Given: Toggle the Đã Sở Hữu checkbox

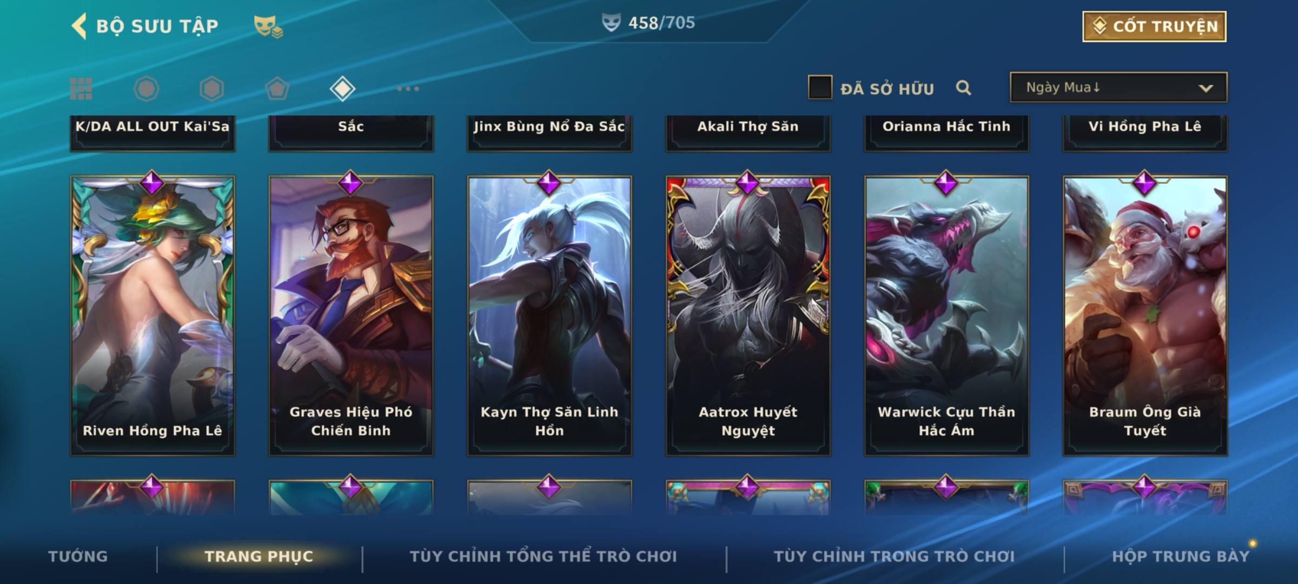Looking at the screenshot, I should tap(820, 87).
